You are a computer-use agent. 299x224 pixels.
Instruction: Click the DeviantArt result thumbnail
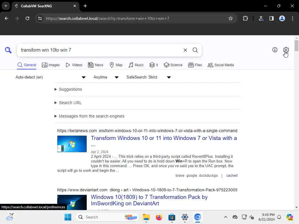pos(72,202)
